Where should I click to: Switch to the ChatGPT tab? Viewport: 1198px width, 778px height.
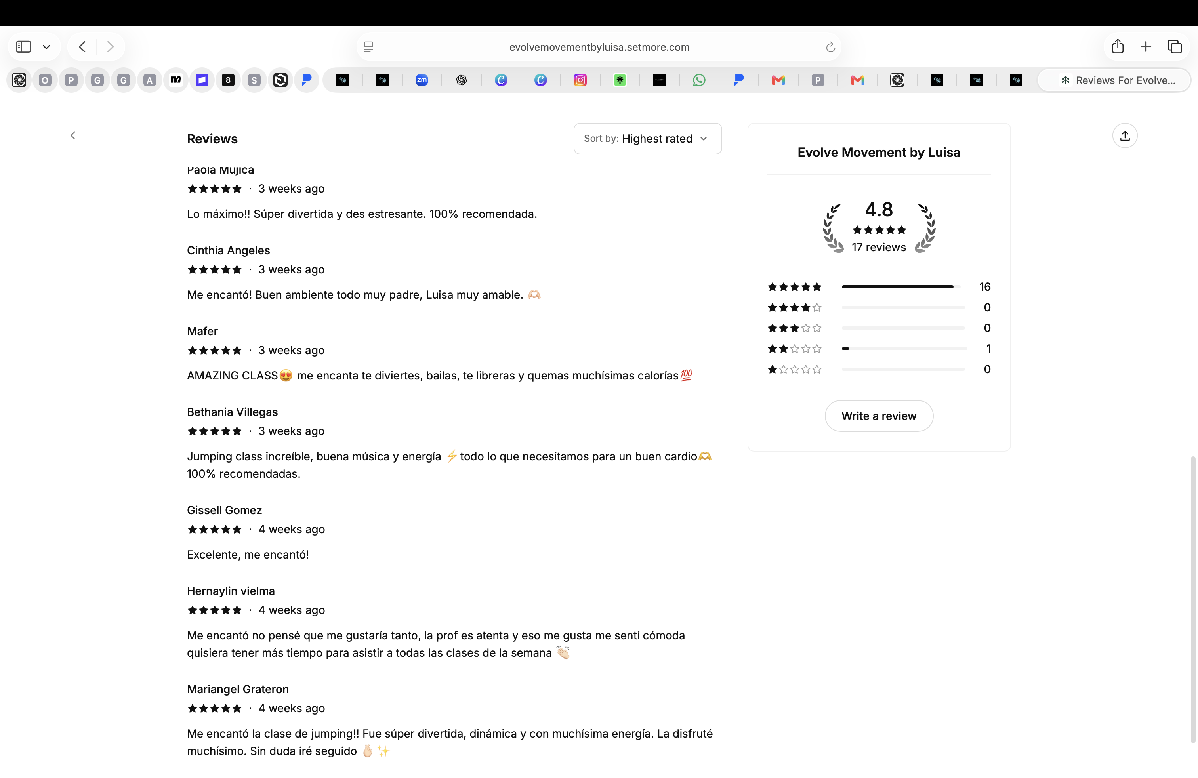click(x=462, y=80)
